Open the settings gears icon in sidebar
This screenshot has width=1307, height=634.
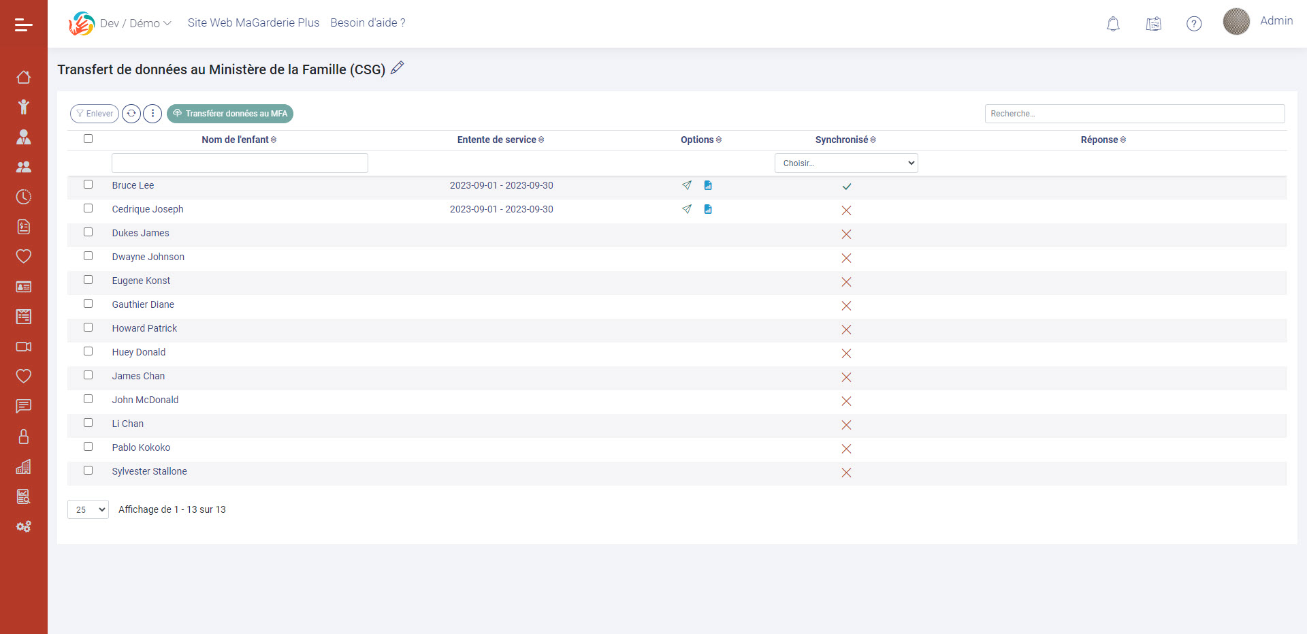click(x=24, y=526)
